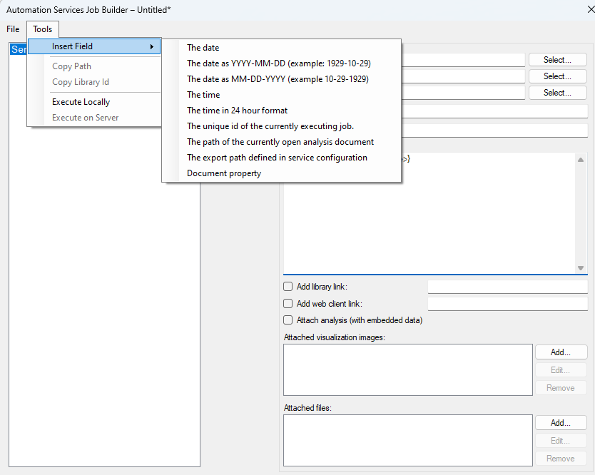Screen dimensions: 595x475
Task: Insert unique id of executing job
Action: pyautogui.click(x=270, y=126)
